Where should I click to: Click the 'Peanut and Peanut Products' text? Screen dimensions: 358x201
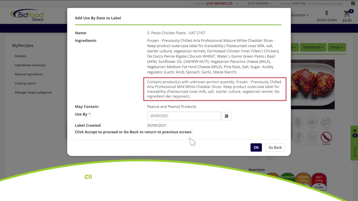click(x=171, y=107)
